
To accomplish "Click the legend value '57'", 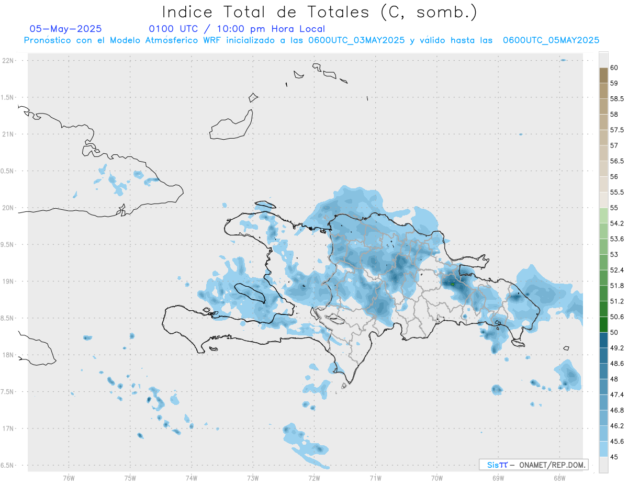I will coord(614,145).
